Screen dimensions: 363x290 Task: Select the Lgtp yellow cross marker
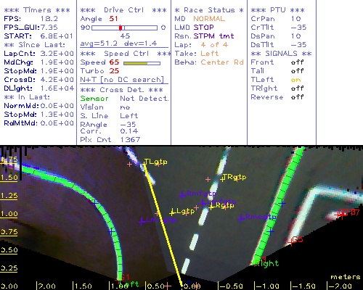[x=172, y=213]
